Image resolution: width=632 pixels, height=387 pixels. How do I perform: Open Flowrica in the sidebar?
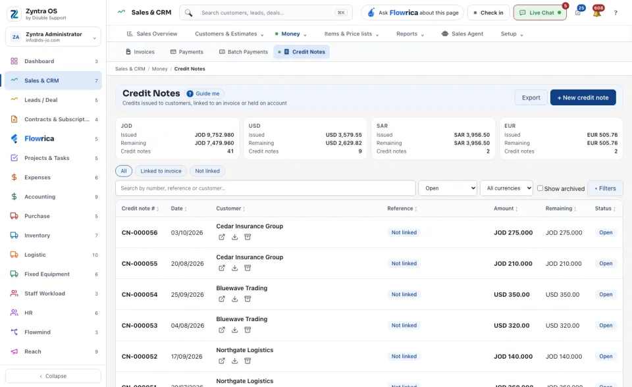53,139
